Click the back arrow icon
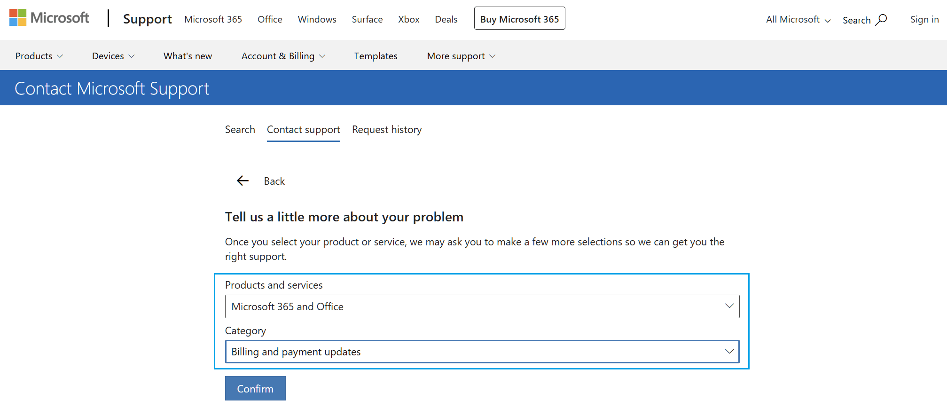Image resolution: width=947 pixels, height=408 pixels. pyautogui.click(x=243, y=181)
